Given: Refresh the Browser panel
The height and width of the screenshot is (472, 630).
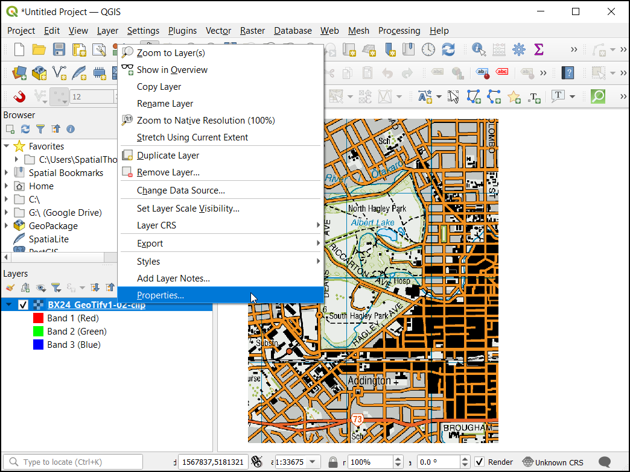Looking at the screenshot, I should (25, 129).
